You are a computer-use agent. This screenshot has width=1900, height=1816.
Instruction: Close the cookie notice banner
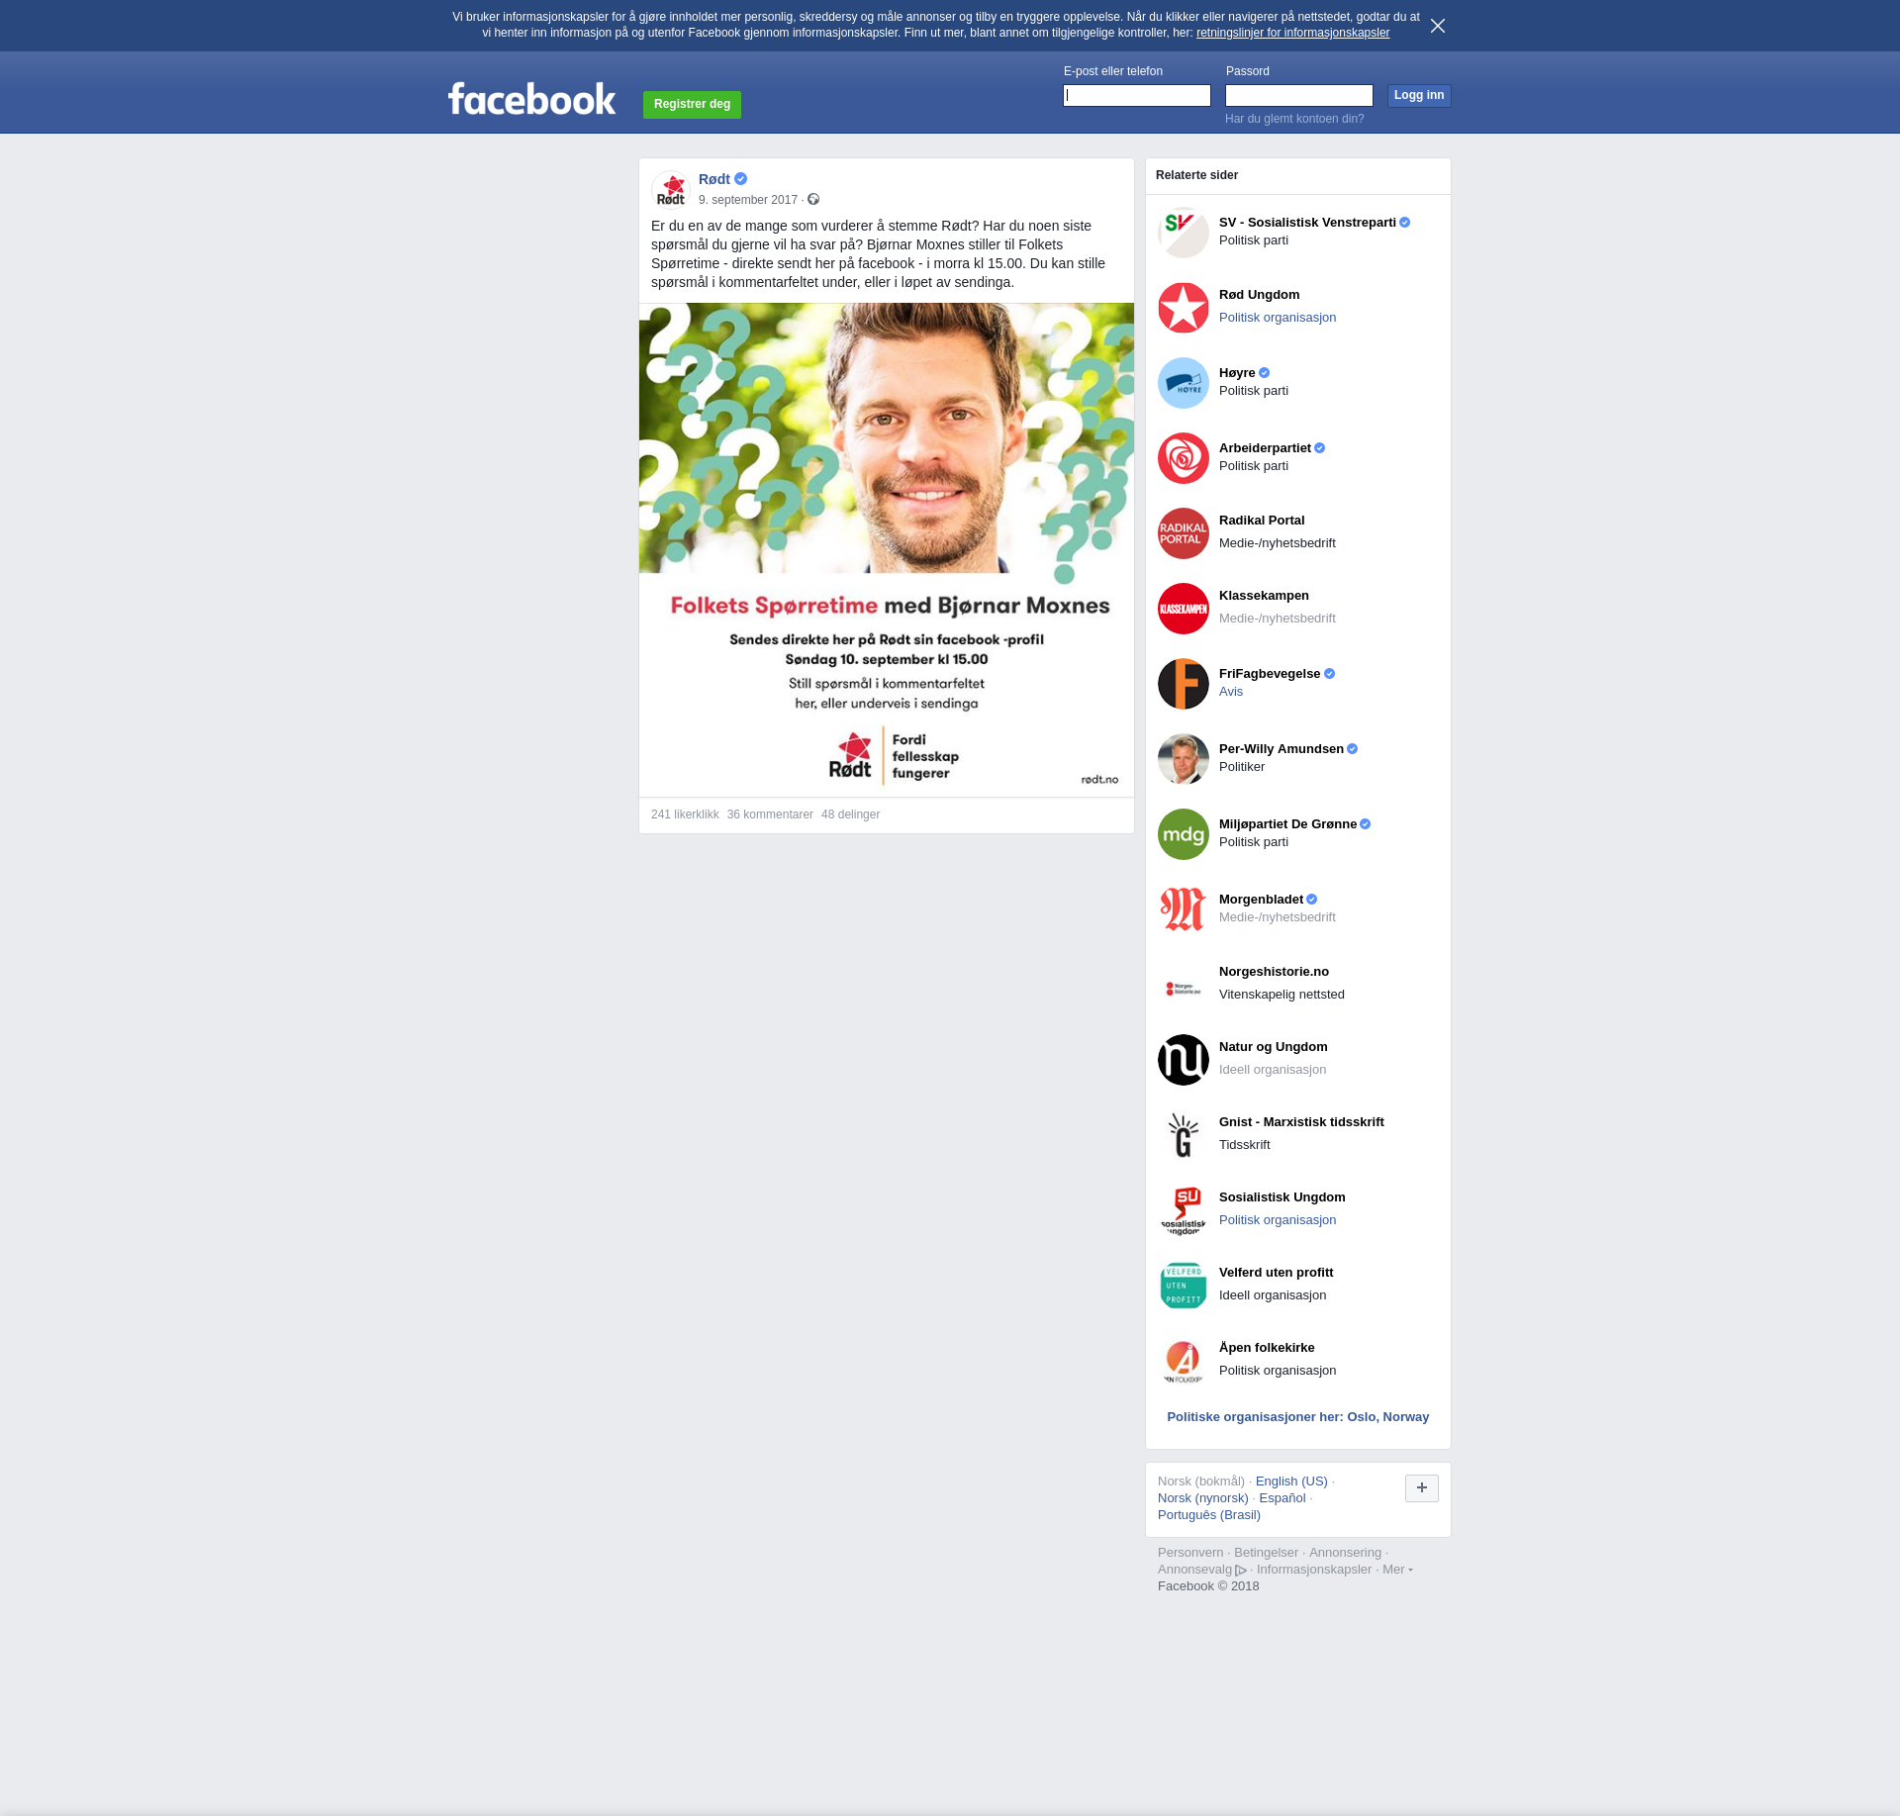(1438, 26)
